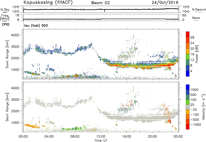Click the 4 dB colorbar label
The image size is (206, 142).
coord(191,71)
